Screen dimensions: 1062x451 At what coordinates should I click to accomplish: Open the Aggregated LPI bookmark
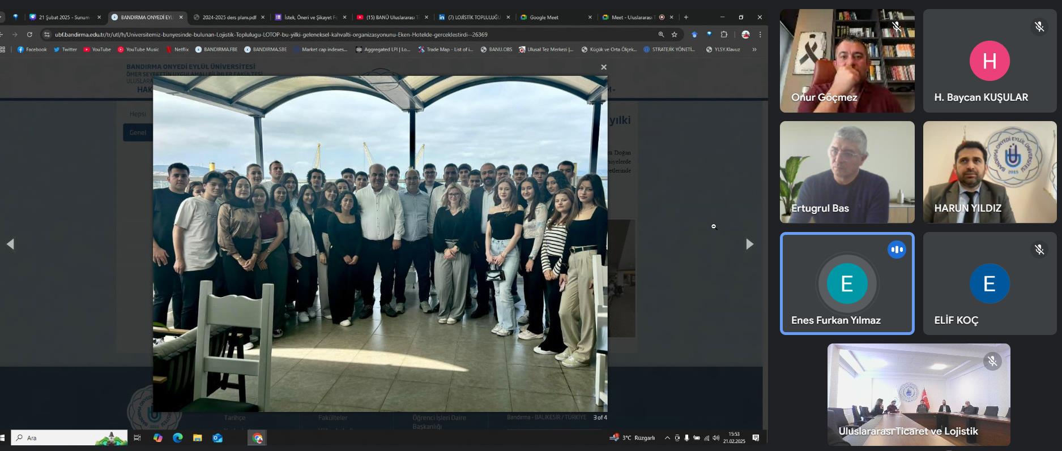point(383,50)
